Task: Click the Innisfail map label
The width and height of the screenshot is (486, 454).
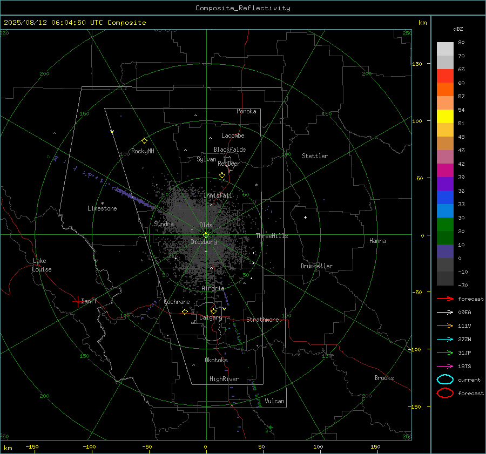Action: pyautogui.click(x=218, y=195)
